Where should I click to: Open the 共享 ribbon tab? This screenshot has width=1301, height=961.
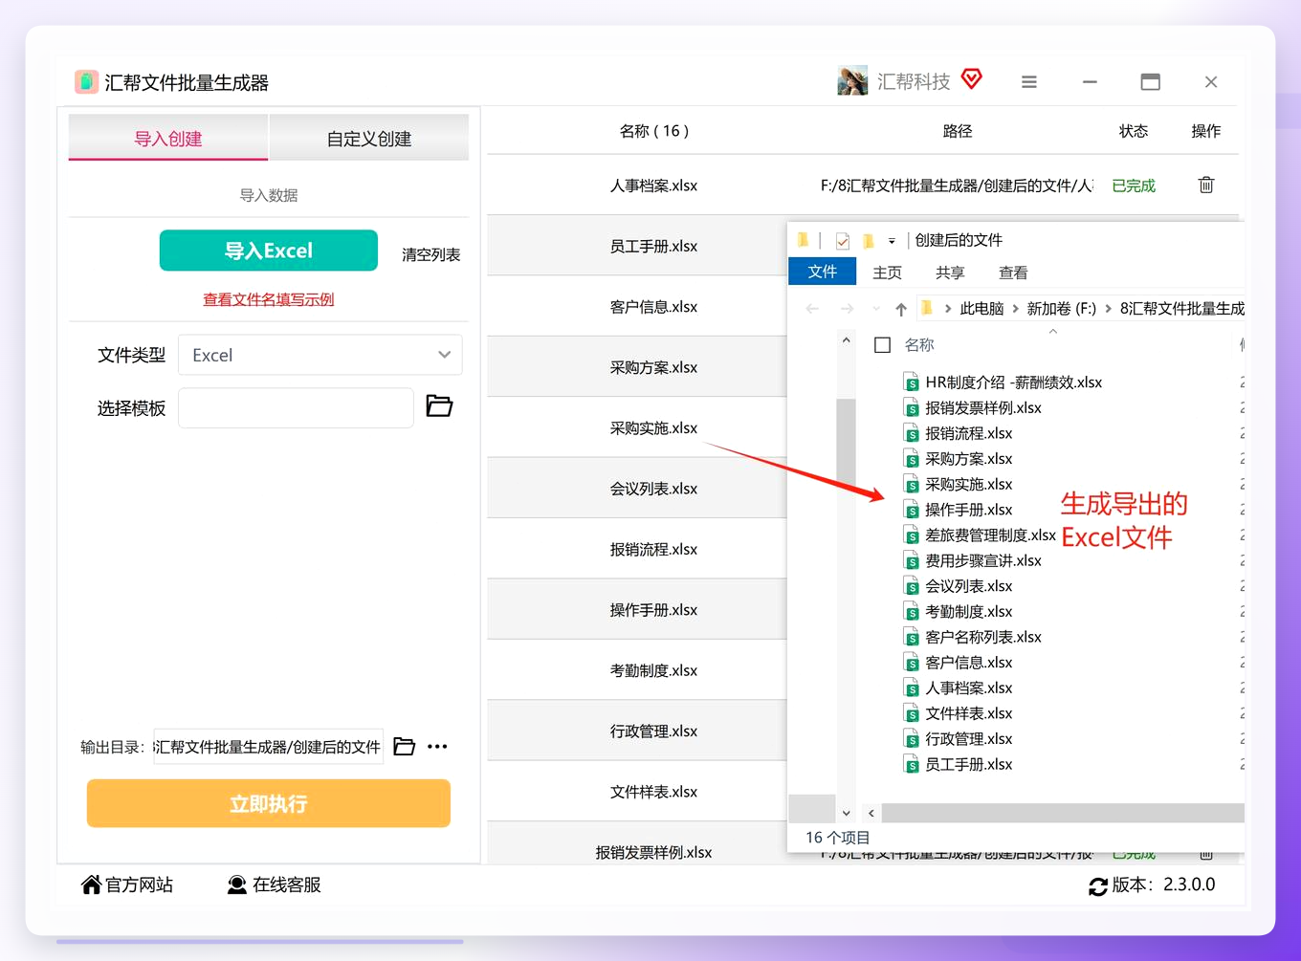click(x=950, y=273)
